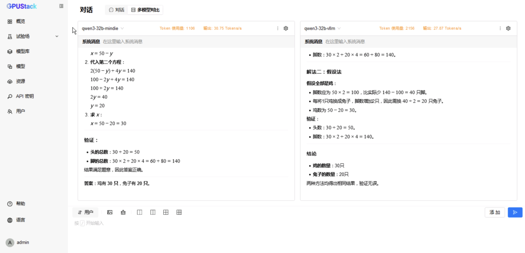Click the 解法二：假设法 heading
The image size is (525, 253).
pyautogui.click(x=324, y=72)
